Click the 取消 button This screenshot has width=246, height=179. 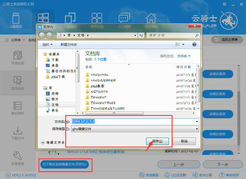click(x=184, y=141)
